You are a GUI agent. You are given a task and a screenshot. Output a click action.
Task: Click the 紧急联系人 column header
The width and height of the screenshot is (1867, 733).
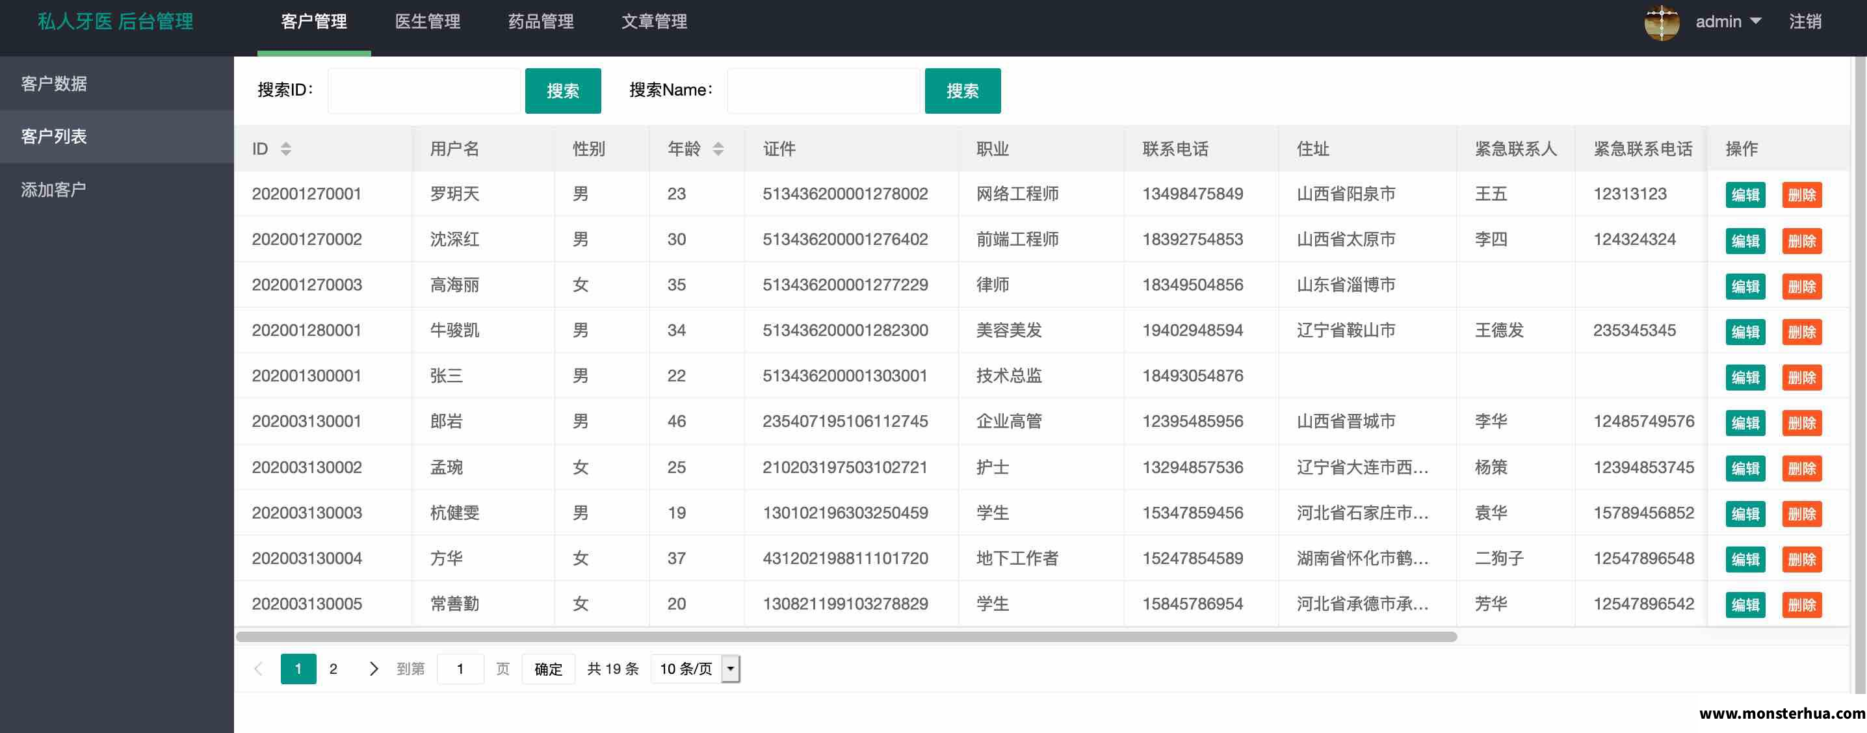1515,148
